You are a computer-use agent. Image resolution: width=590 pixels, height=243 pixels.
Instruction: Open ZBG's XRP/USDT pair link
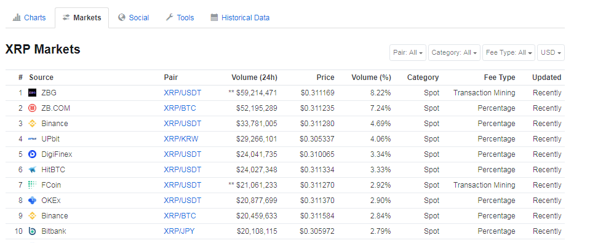(x=183, y=92)
